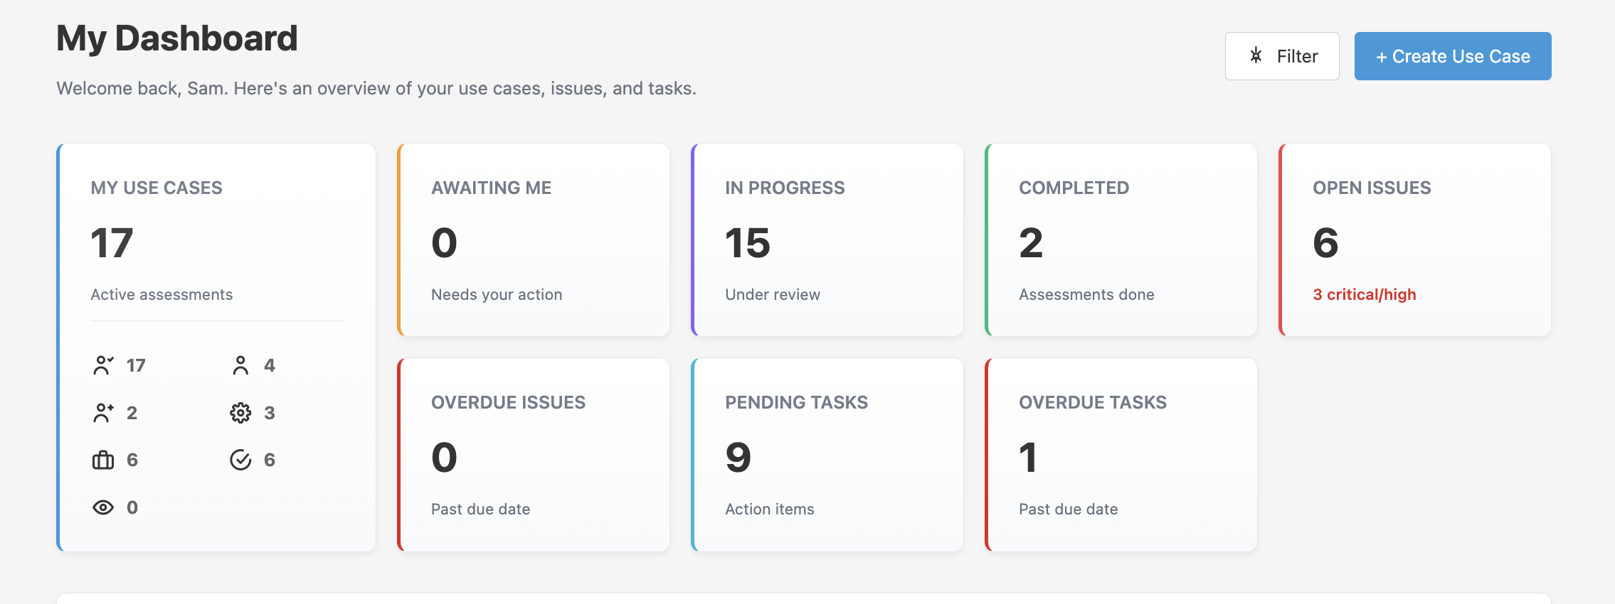The image size is (1615, 604).
Task: Click the number 9 in Pending Tasks
Action: [738, 458]
